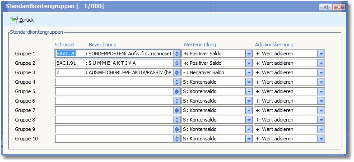Open Gruppe 10 key lookup spinner icon
Viewport: 354px width, 162px height.
[177, 139]
